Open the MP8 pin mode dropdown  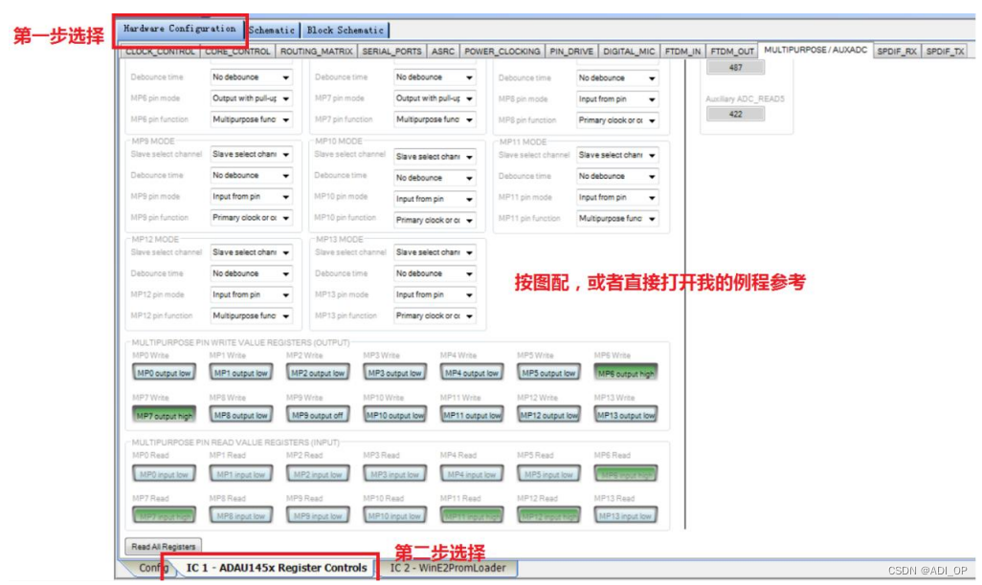(x=617, y=98)
